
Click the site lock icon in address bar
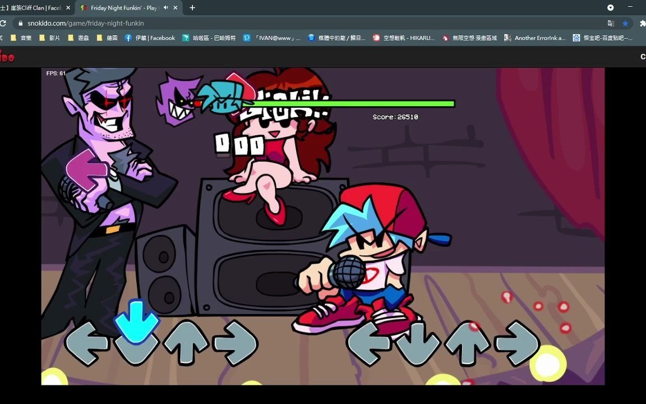(21, 23)
